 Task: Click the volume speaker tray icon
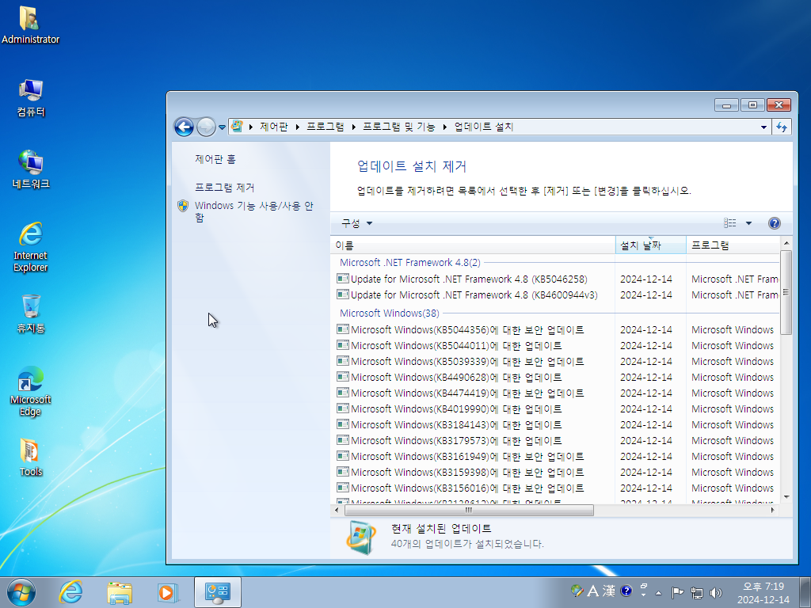(716, 592)
